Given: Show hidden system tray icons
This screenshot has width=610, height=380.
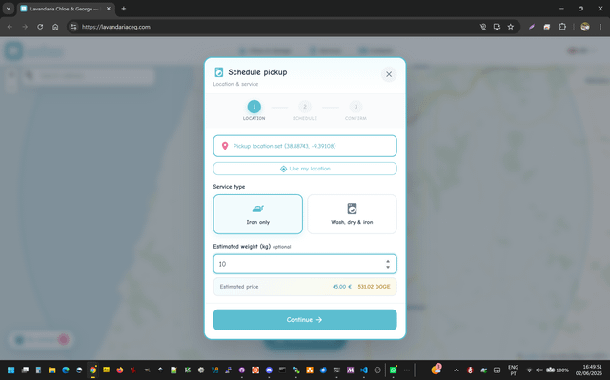Looking at the screenshot, I should tap(457, 370).
